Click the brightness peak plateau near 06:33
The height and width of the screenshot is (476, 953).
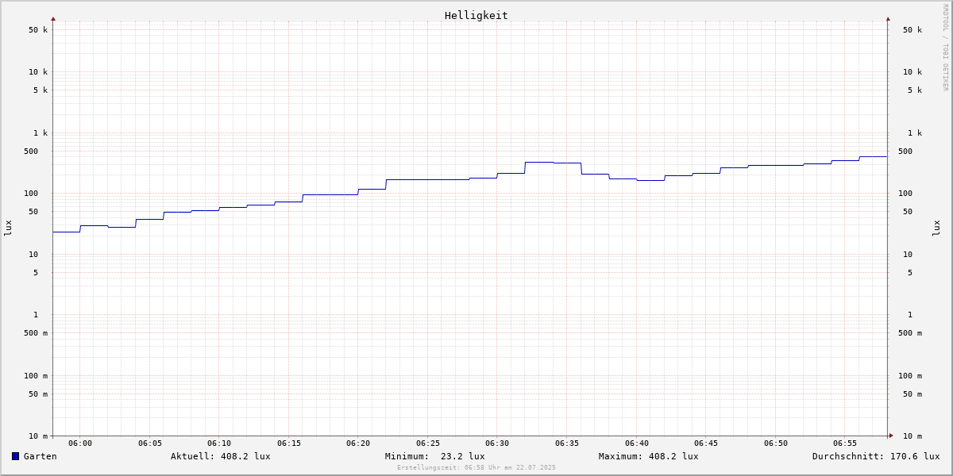tap(539, 162)
